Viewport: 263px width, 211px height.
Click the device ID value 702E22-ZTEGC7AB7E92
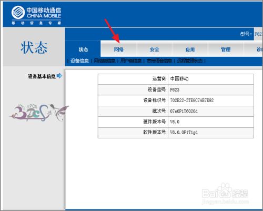click(x=192, y=101)
